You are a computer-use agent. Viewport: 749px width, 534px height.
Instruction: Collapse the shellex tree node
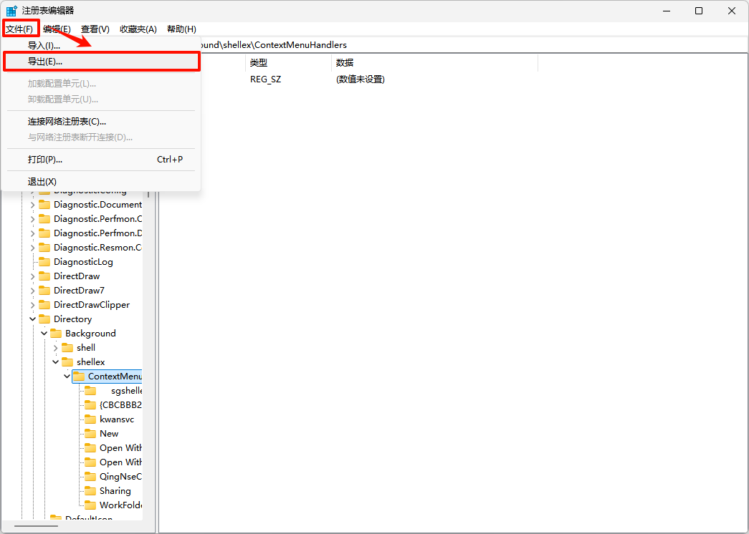[x=56, y=362]
